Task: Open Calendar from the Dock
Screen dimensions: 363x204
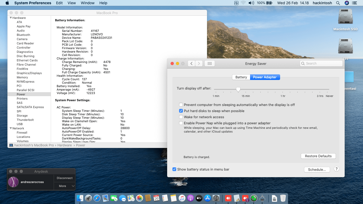Action: (156, 198)
